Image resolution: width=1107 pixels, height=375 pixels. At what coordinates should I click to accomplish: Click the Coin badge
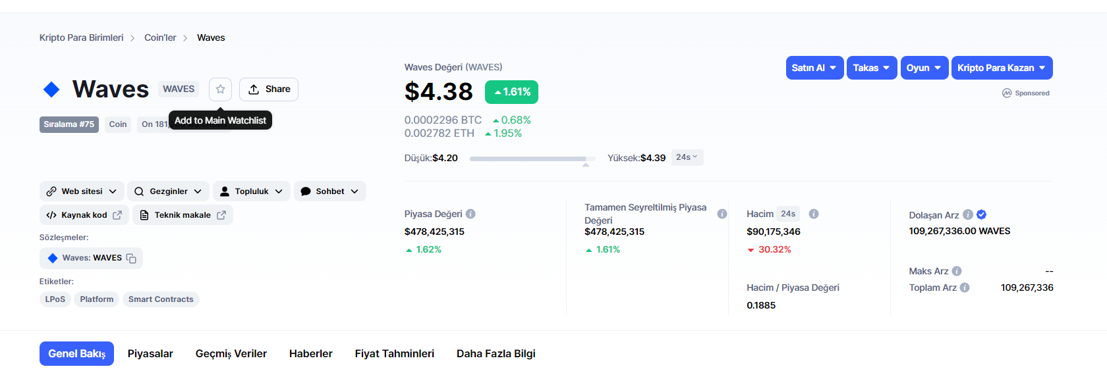tap(118, 124)
